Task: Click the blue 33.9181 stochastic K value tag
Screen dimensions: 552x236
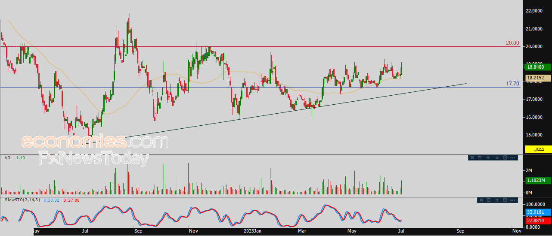Action: (538, 212)
